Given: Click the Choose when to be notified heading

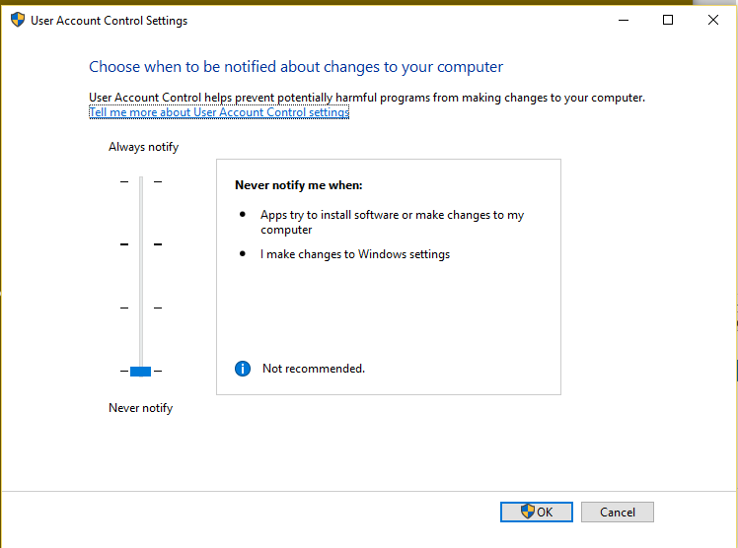Looking at the screenshot, I should click(296, 67).
